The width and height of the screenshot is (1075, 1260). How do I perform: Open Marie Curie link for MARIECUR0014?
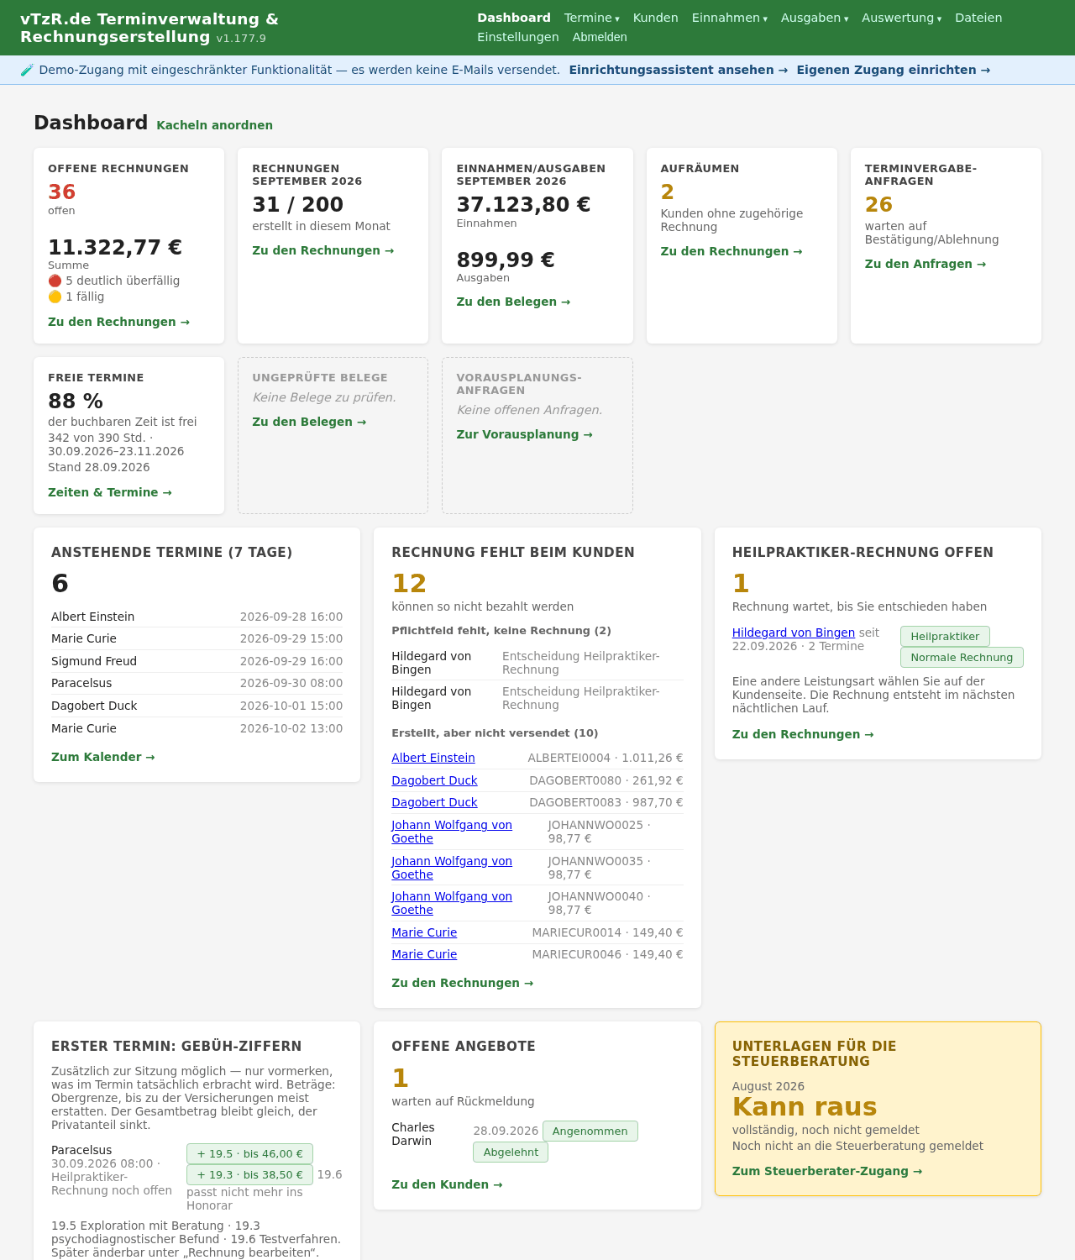pyautogui.click(x=424, y=932)
